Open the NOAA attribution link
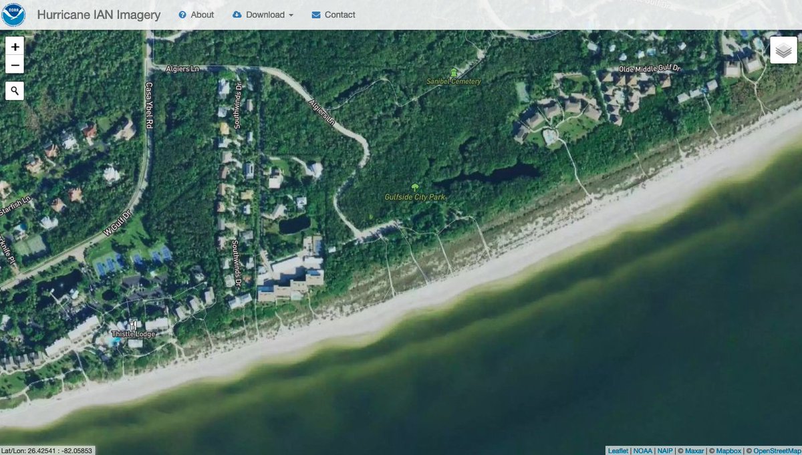Screen dimensions: 802x455 click(643, 450)
